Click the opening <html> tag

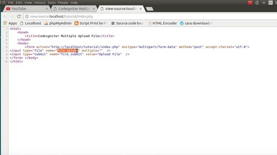click(16, 29)
